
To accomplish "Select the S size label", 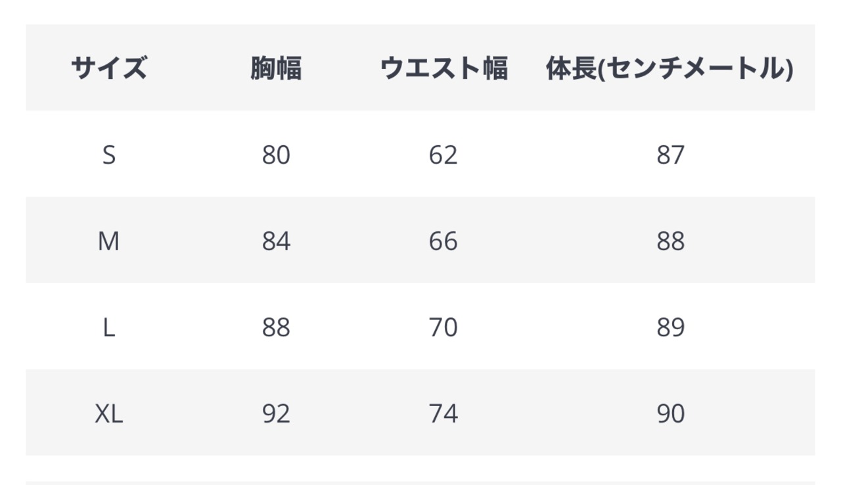I will 109,156.
